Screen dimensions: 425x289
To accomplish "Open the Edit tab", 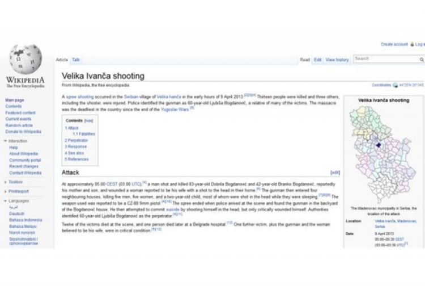I will click(x=318, y=60).
